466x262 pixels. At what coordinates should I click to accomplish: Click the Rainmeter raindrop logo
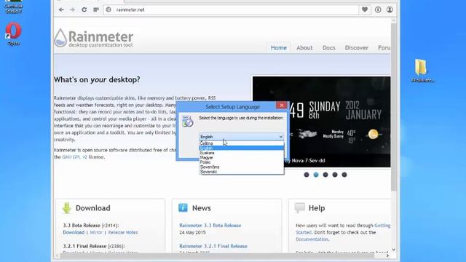60,38
